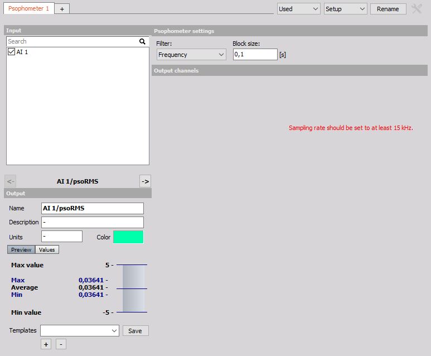The width and height of the screenshot is (431, 356).
Task: Go to previous output channel arrow
Action: [x=10, y=181]
